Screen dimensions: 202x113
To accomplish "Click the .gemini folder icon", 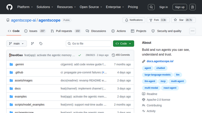I will click(x=11, y=64).
